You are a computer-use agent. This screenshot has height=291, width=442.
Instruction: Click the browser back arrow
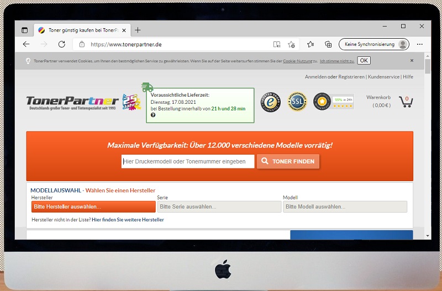[x=26, y=44]
